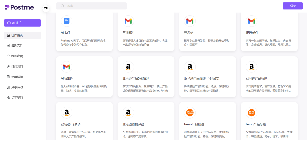Select the temu产品标题 title
The height and width of the screenshot is (141, 307).
[x=256, y=124]
